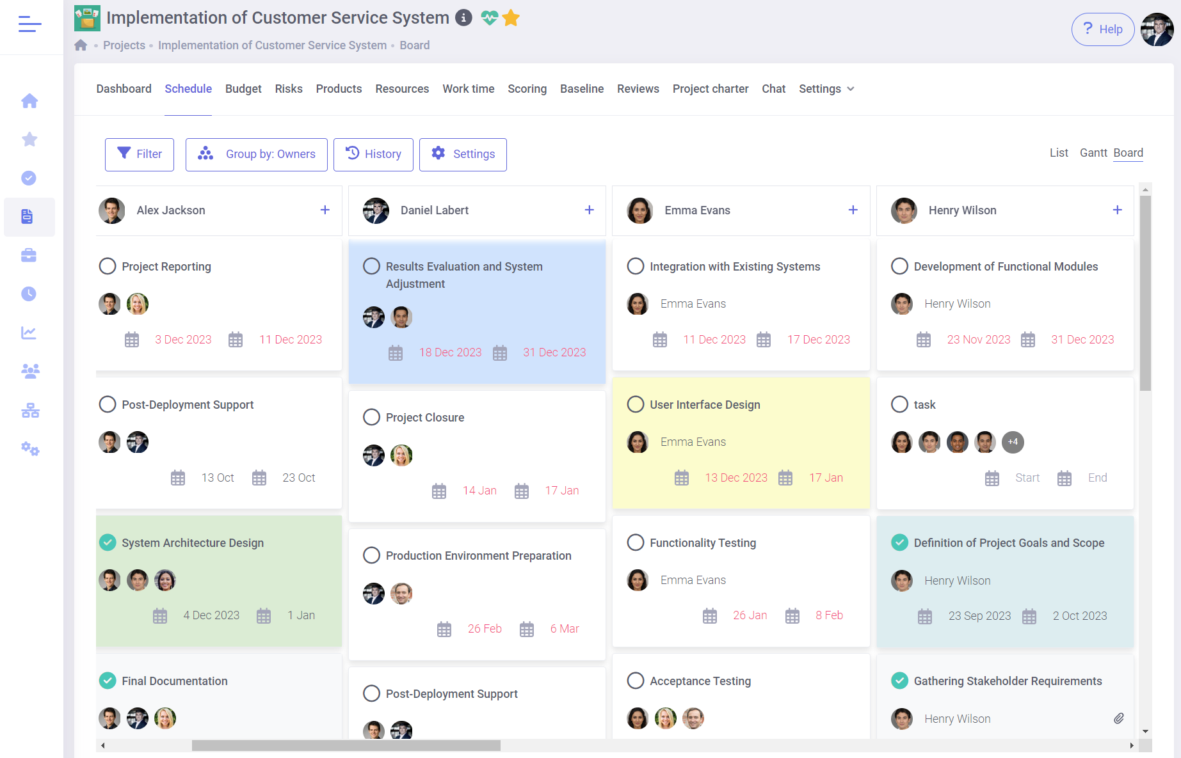Click the History button

373,154
